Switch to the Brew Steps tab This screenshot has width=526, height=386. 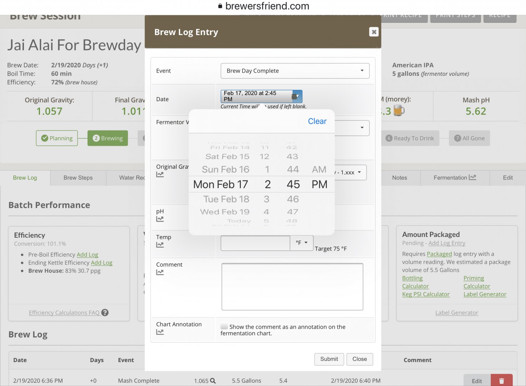tap(78, 178)
